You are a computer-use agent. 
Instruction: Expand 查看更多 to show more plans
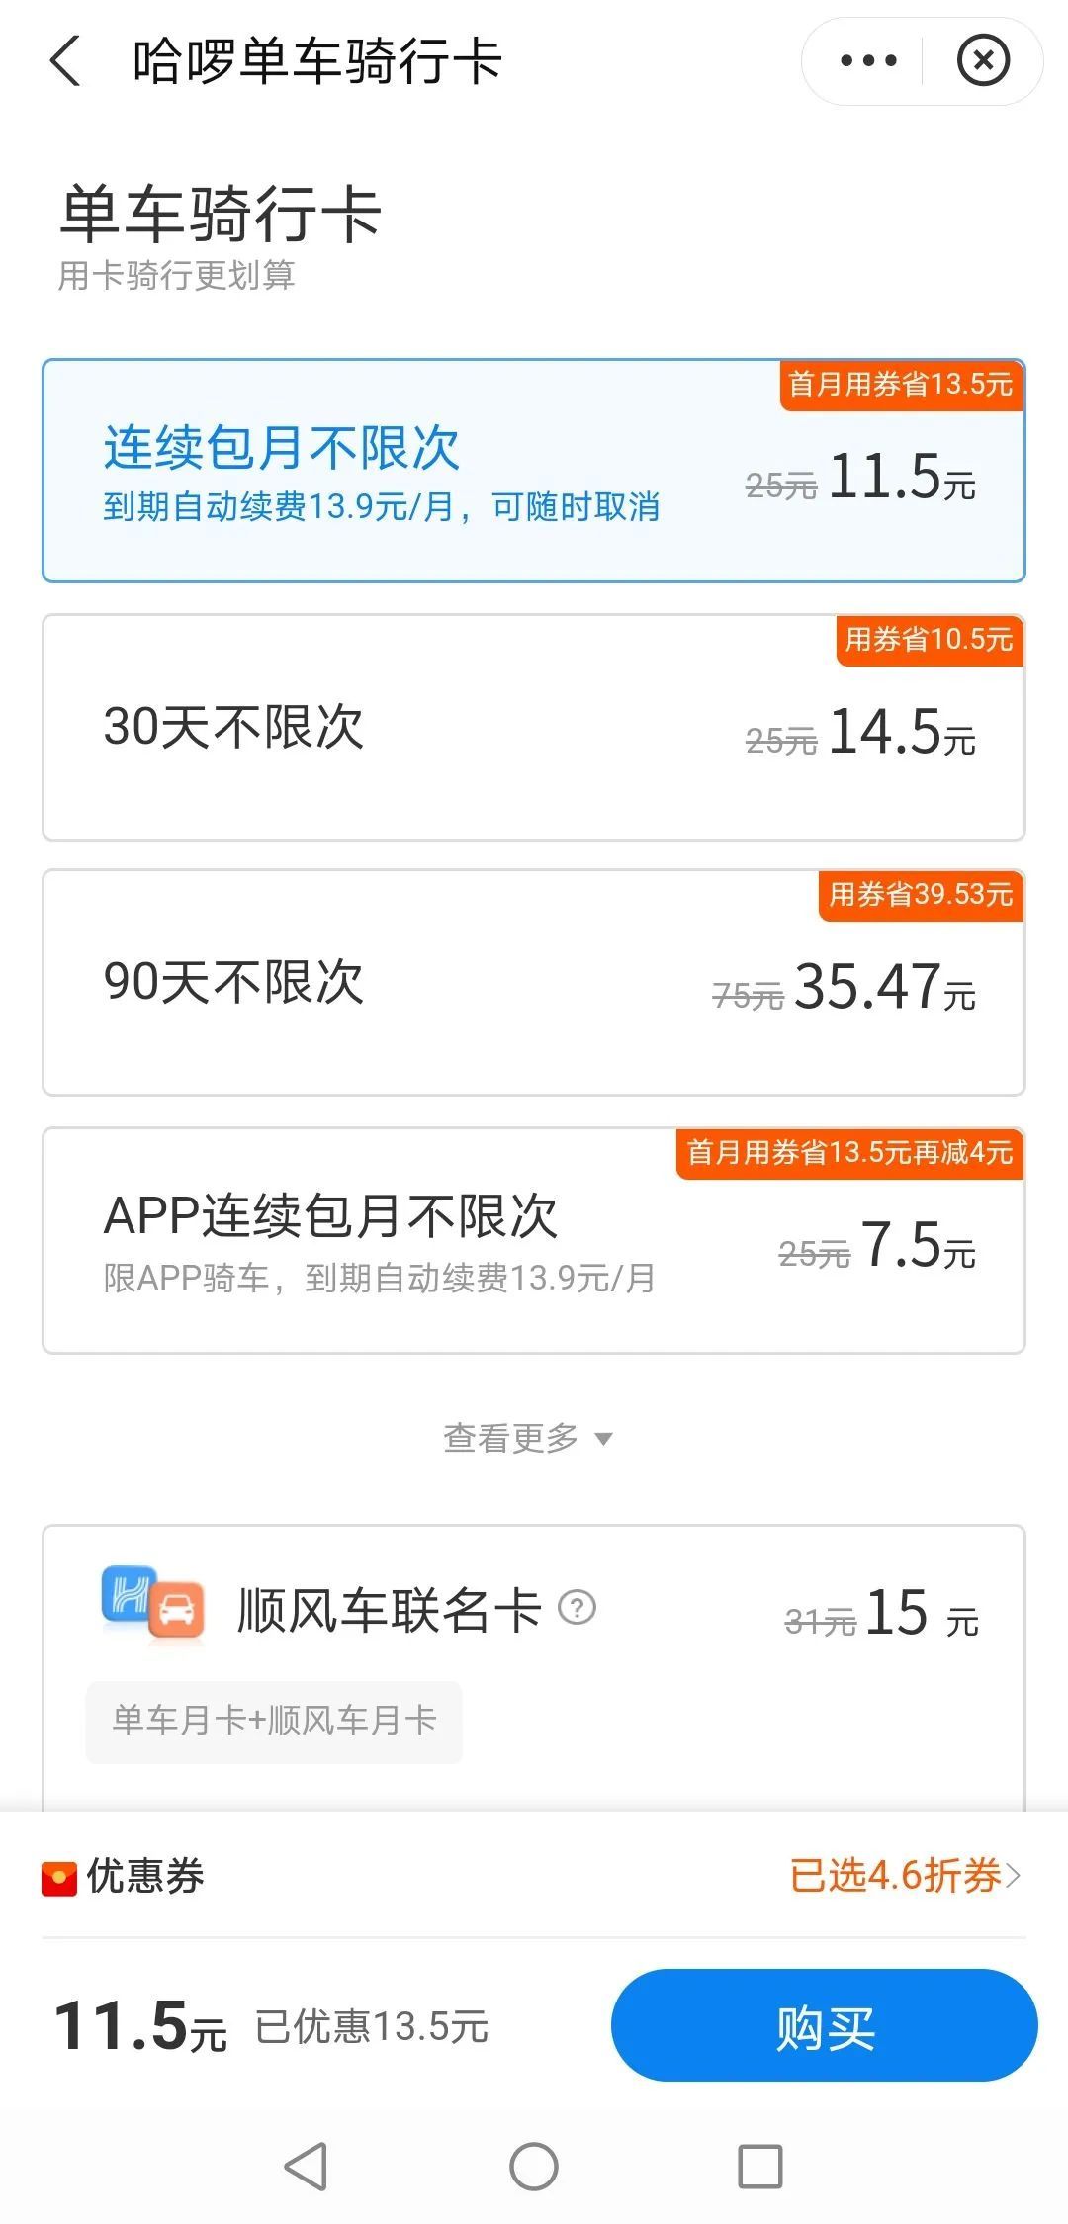[x=528, y=1438]
